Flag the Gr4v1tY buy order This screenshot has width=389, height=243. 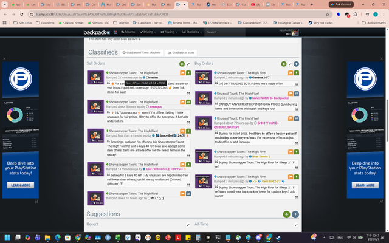click(x=291, y=118)
